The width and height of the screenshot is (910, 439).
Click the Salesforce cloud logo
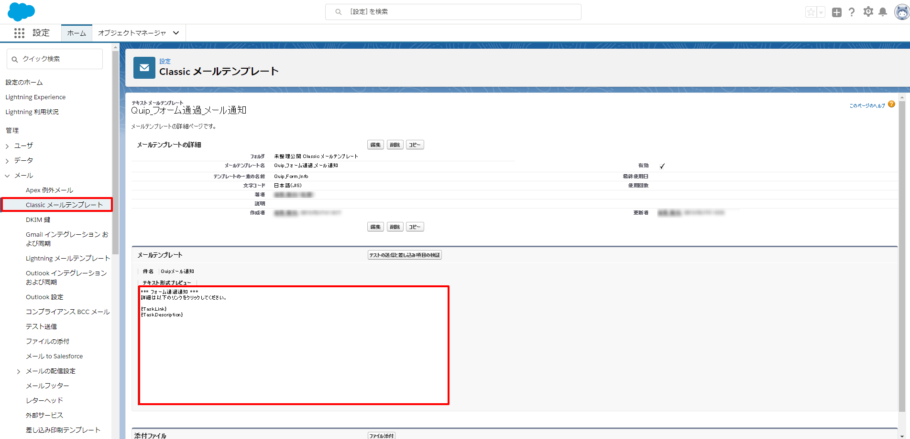pyautogui.click(x=21, y=11)
